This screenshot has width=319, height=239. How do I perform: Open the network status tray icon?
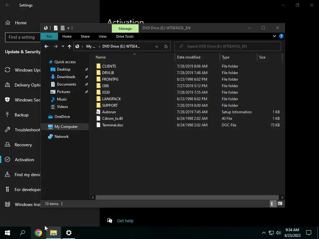[x=271, y=233]
